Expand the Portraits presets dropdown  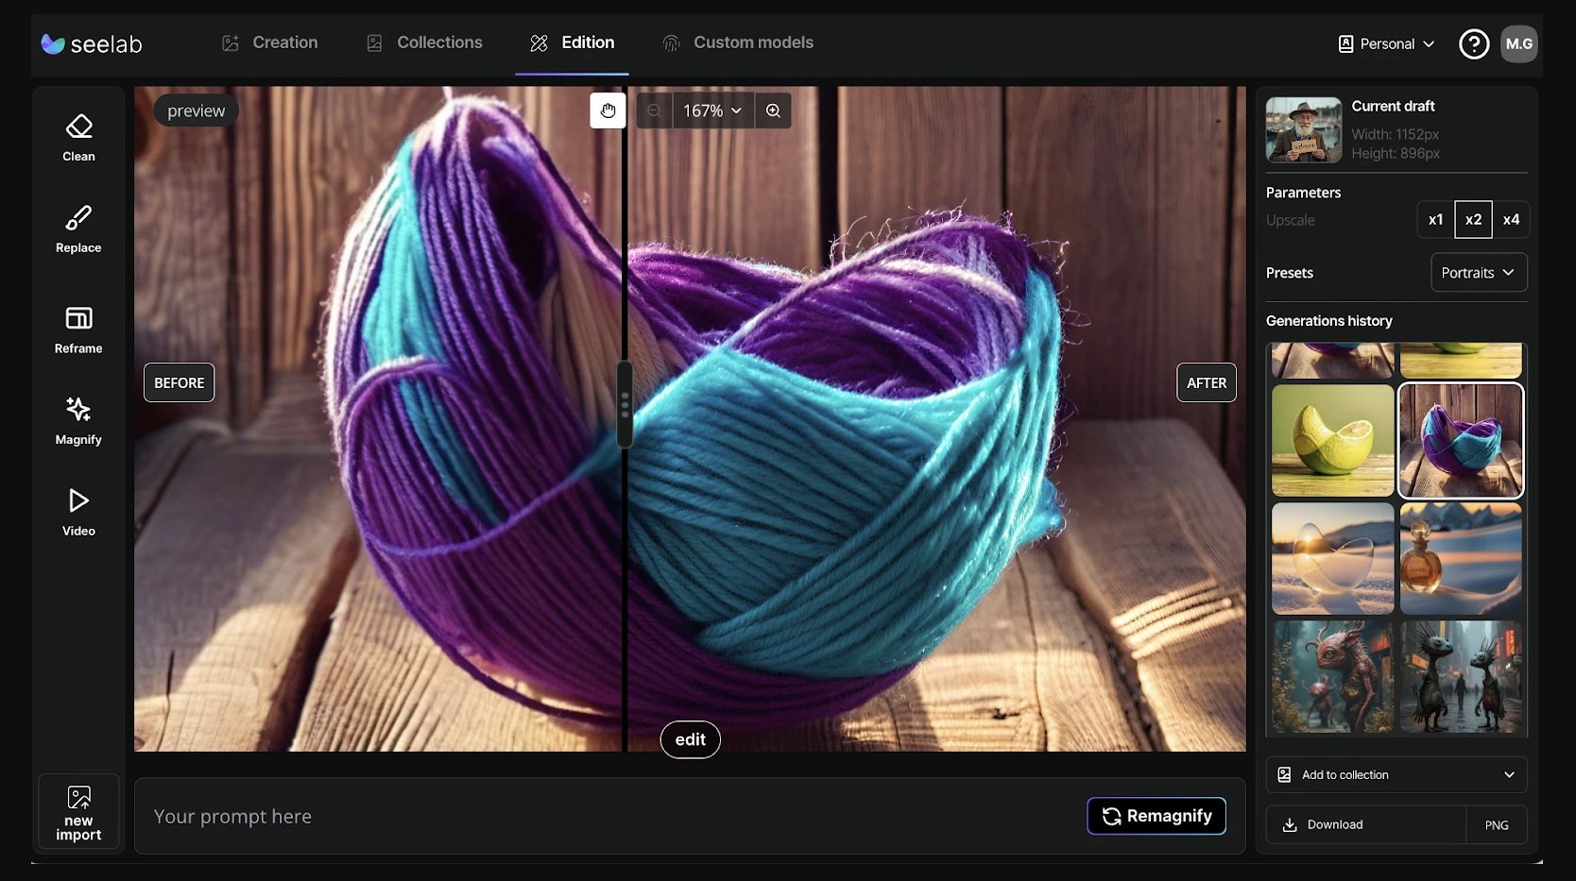pos(1478,273)
